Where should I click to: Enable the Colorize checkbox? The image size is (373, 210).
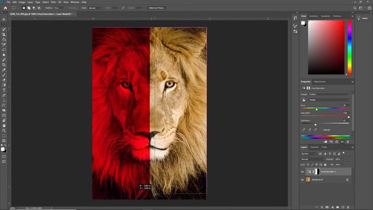[x=322, y=129]
